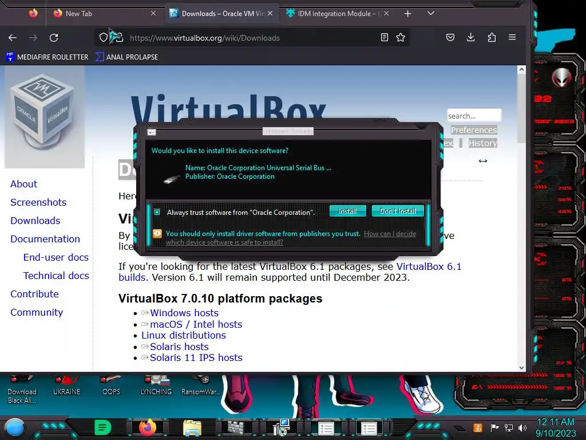
Task: Reload the VirtualBox downloads page
Action: point(54,37)
